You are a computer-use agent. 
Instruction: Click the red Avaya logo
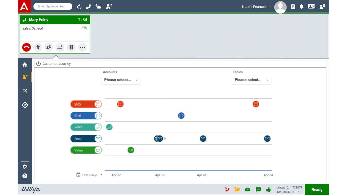(24, 6)
